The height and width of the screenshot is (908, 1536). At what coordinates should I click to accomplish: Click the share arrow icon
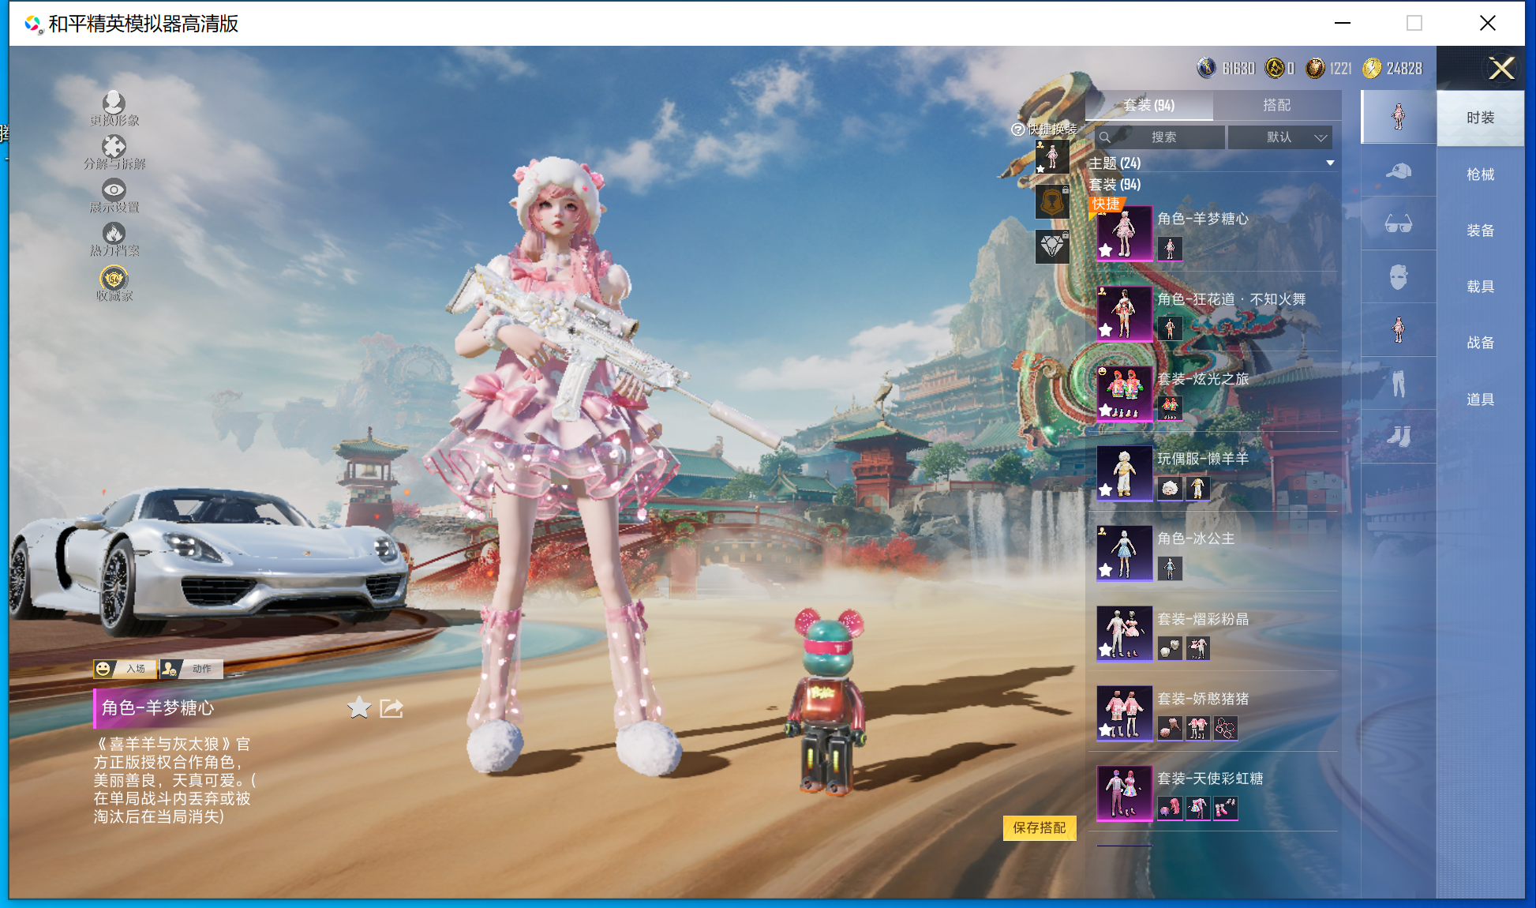pyautogui.click(x=391, y=708)
